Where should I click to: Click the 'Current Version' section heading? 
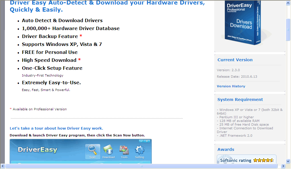click(x=235, y=60)
